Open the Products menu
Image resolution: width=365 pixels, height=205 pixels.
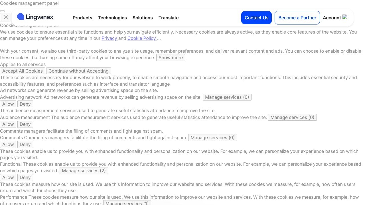tap(82, 18)
